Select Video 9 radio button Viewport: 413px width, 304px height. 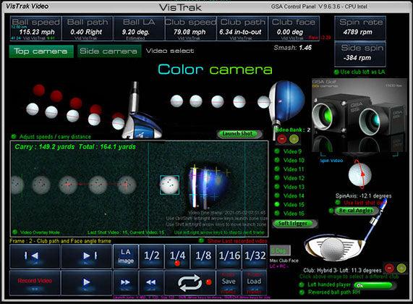coord(277,151)
